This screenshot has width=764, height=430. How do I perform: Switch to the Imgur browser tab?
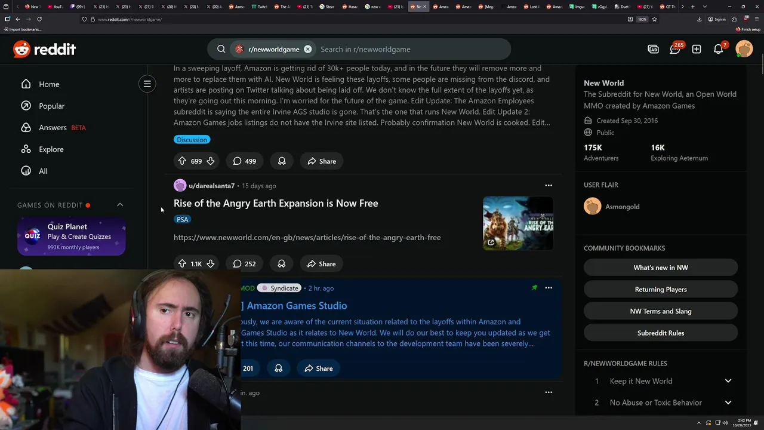[577, 7]
